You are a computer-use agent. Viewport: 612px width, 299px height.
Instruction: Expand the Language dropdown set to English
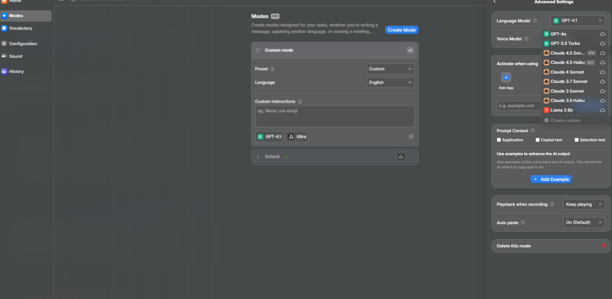(x=390, y=83)
